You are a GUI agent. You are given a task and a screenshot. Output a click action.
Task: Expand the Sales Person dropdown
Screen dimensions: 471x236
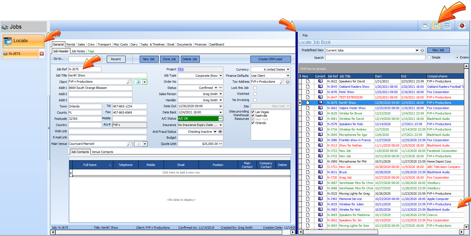[x=221, y=94]
